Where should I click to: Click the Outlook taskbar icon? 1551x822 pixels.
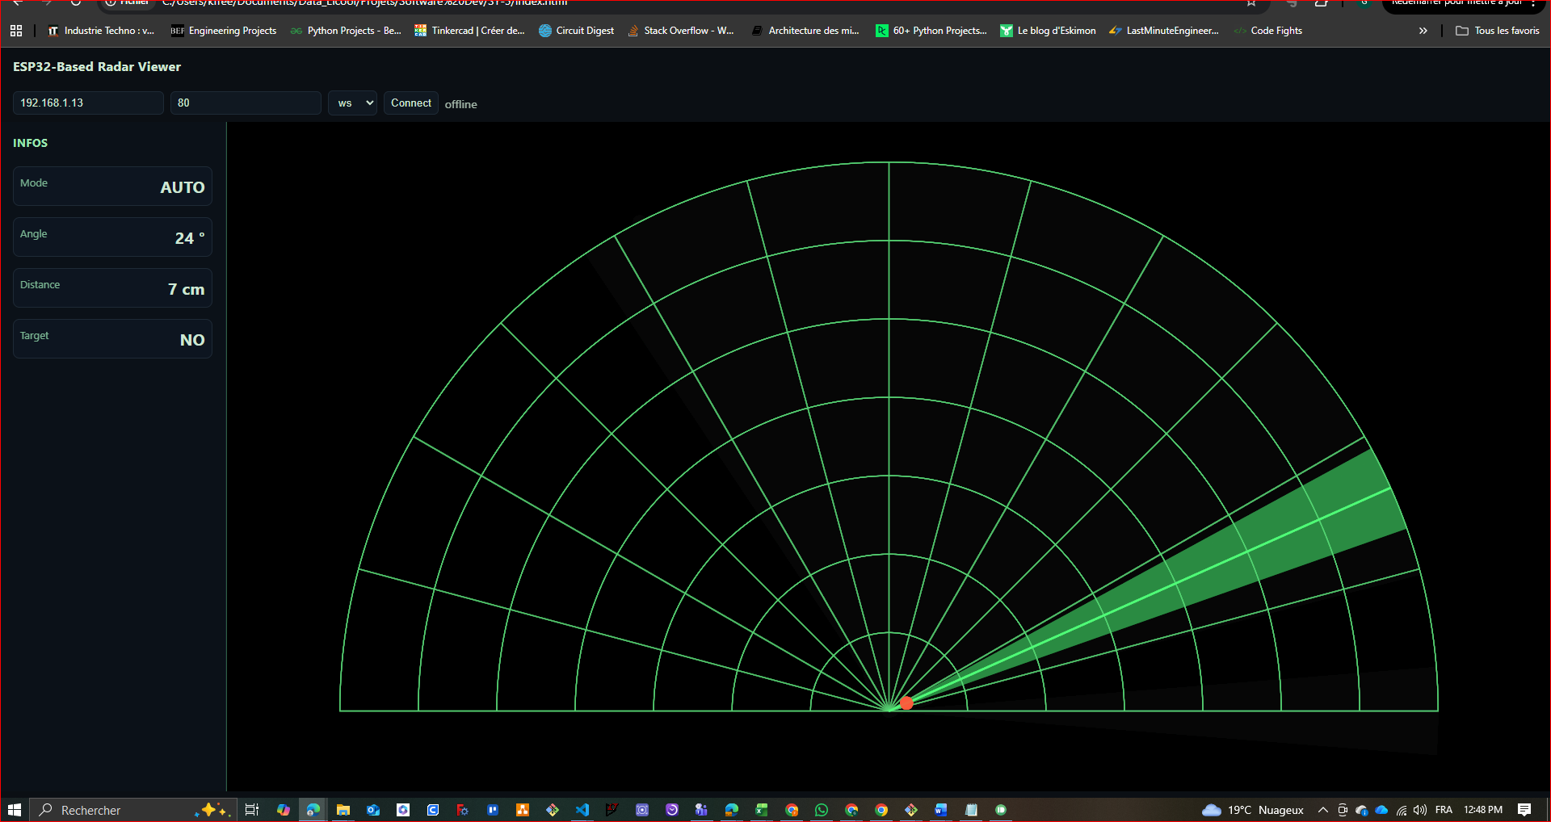click(x=373, y=810)
